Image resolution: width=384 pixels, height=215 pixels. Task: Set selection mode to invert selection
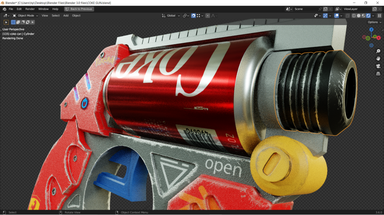tap(28, 22)
